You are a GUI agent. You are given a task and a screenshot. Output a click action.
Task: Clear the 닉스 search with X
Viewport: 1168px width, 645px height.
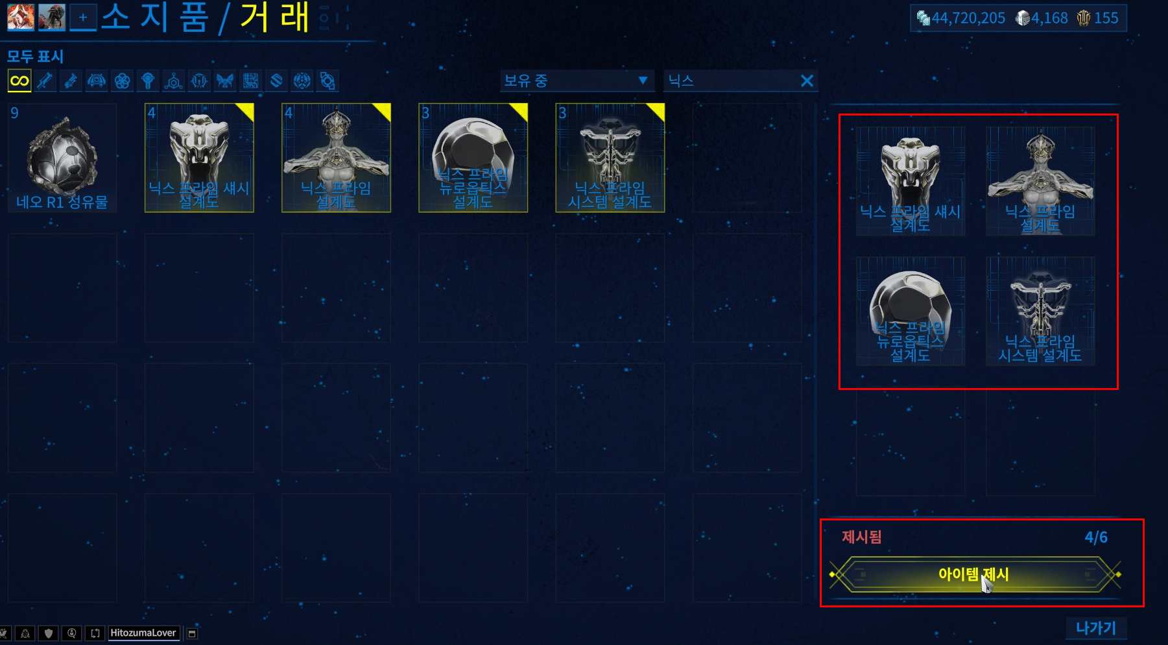[x=807, y=81]
